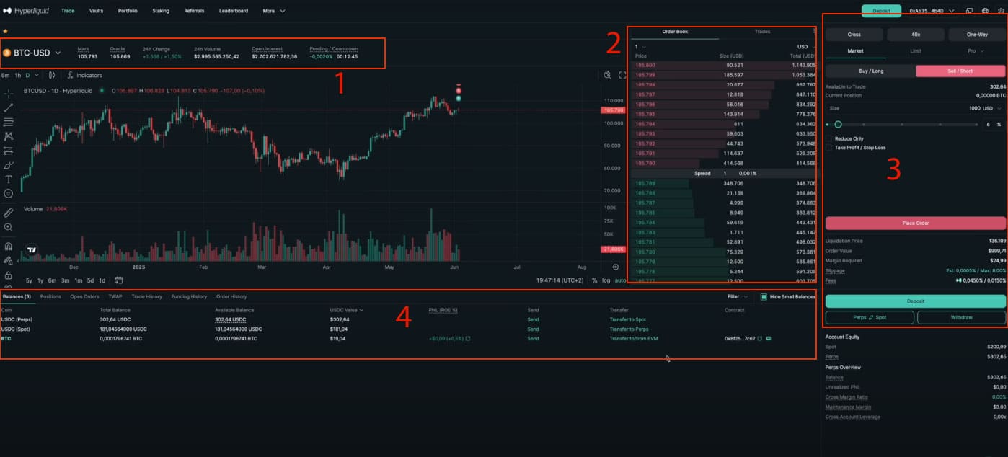Go to the Vaults page
Image resolution: width=1008 pixels, height=457 pixels.
(96, 11)
